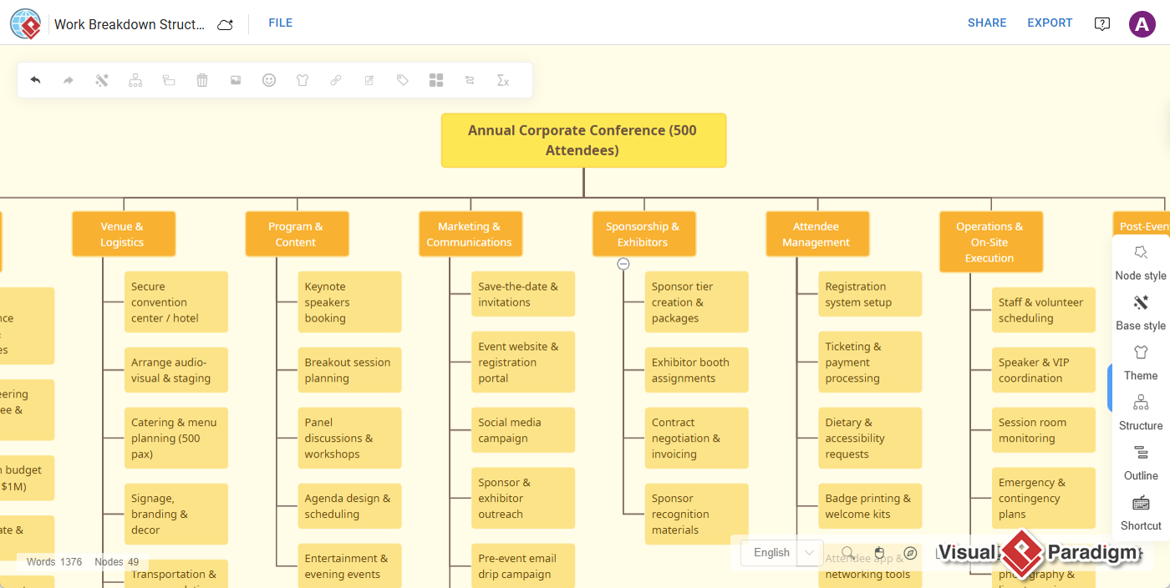Open Shortcut keyboard panel
The image size is (1170, 588).
tap(1141, 513)
